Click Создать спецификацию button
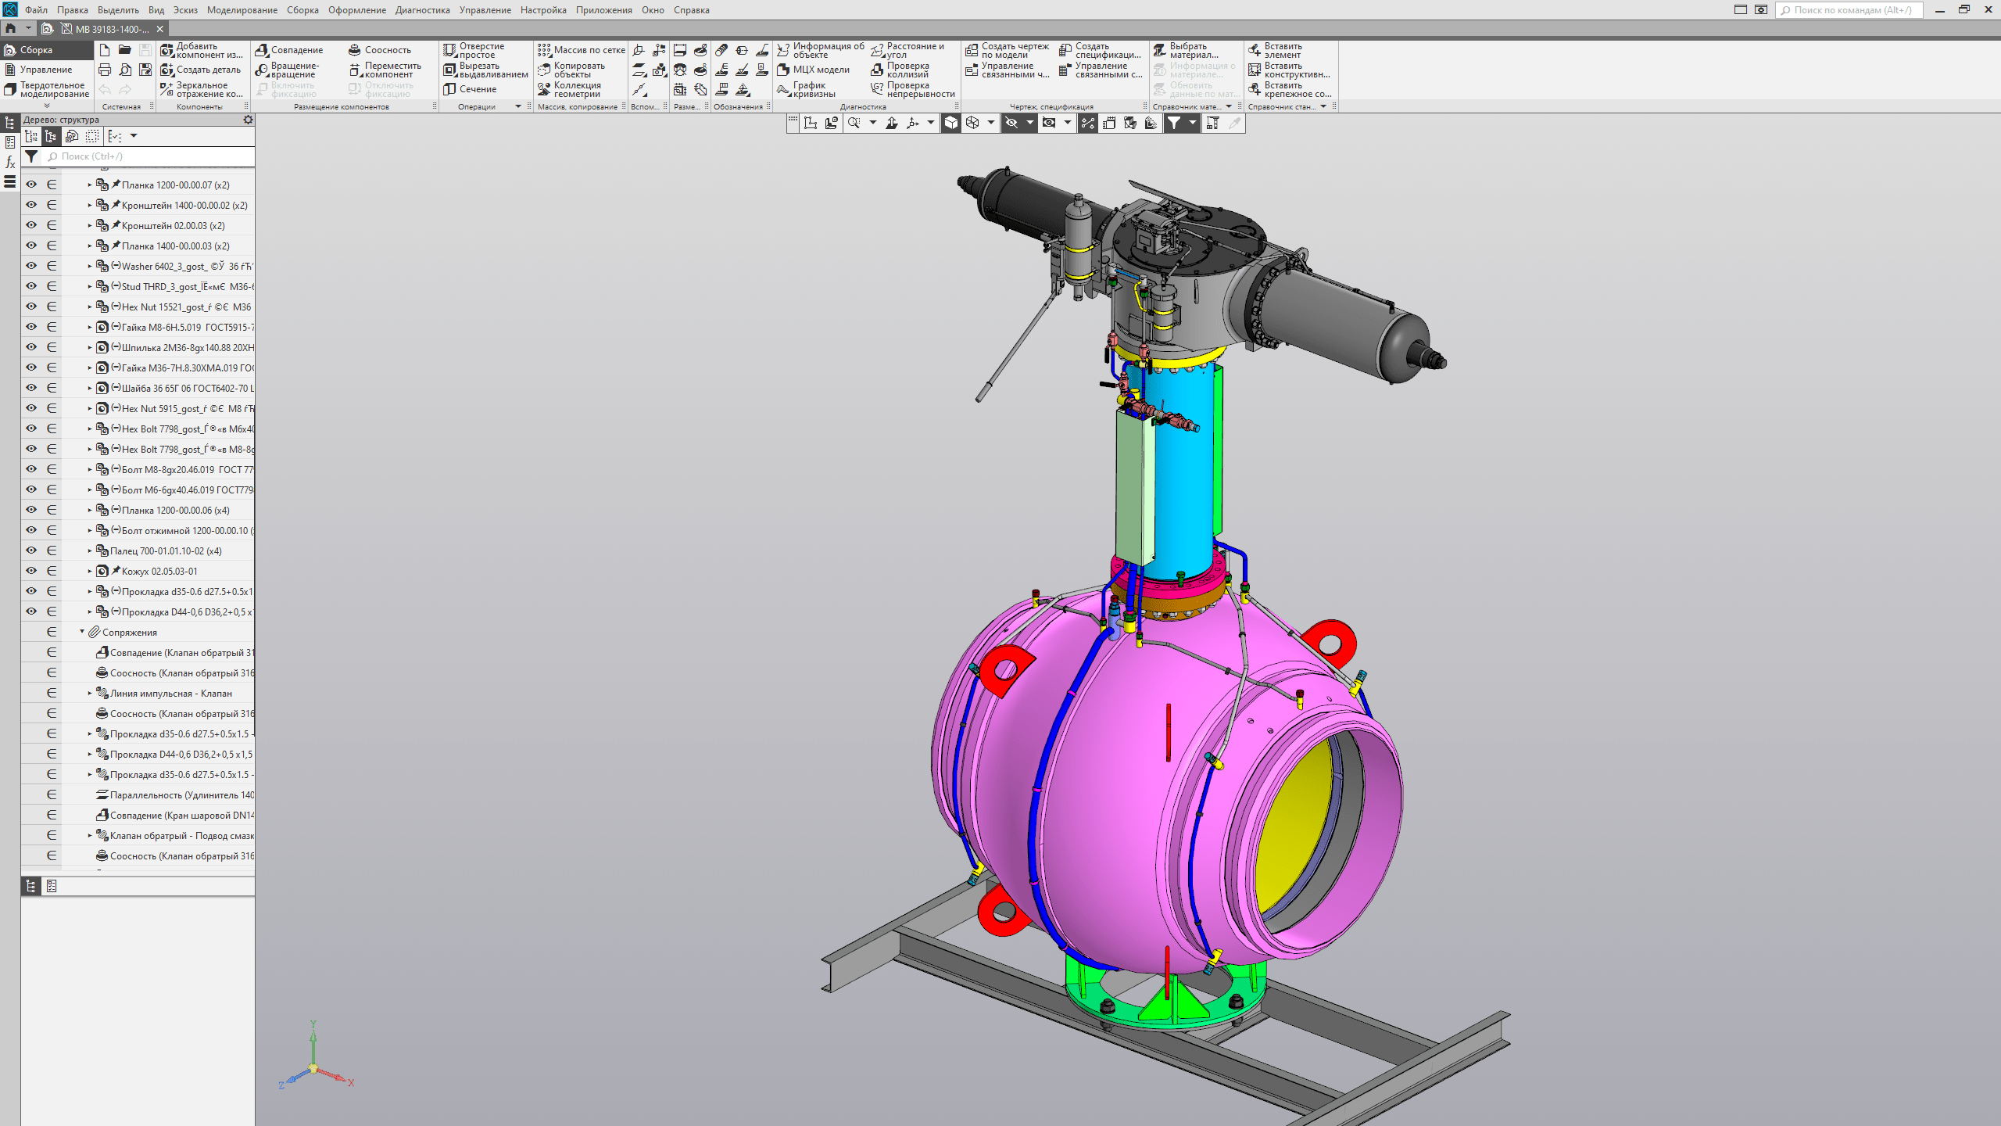Image resolution: width=2001 pixels, height=1126 pixels. click(x=1101, y=50)
